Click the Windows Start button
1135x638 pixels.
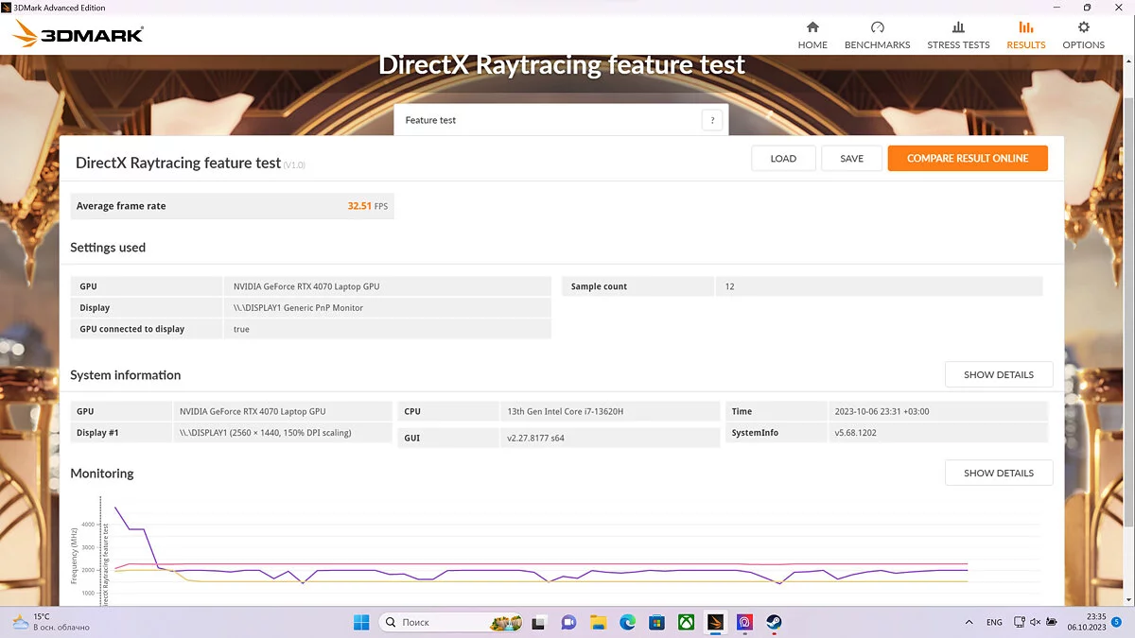pos(361,622)
